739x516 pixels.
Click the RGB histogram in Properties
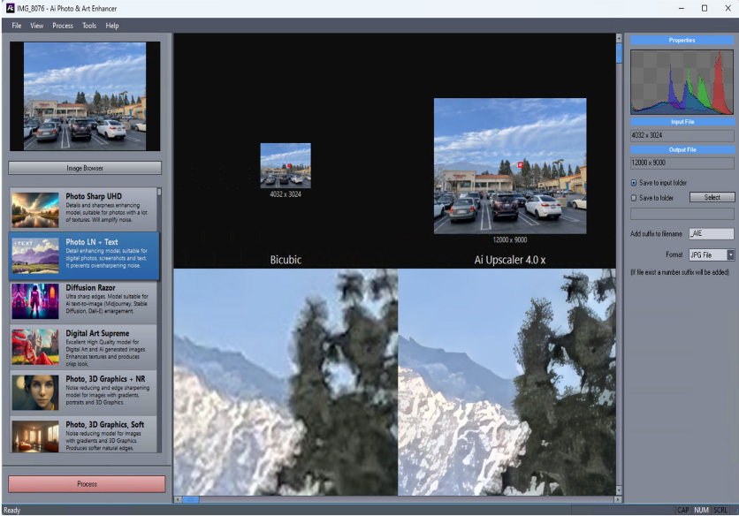[x=682, y=82]
